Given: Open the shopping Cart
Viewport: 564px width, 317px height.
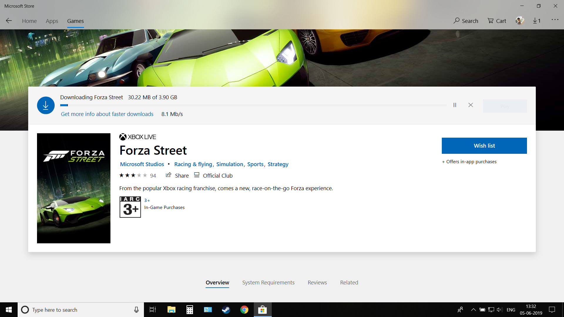Looking at the screenshot, I should click(497, 21).
